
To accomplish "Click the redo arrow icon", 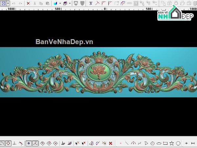I will click(x=19, y=3).
